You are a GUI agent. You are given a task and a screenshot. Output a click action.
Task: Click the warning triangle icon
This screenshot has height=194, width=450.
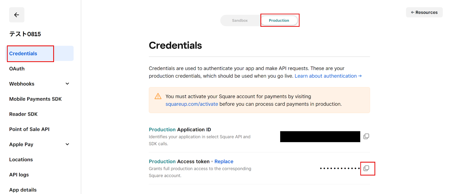158,96
